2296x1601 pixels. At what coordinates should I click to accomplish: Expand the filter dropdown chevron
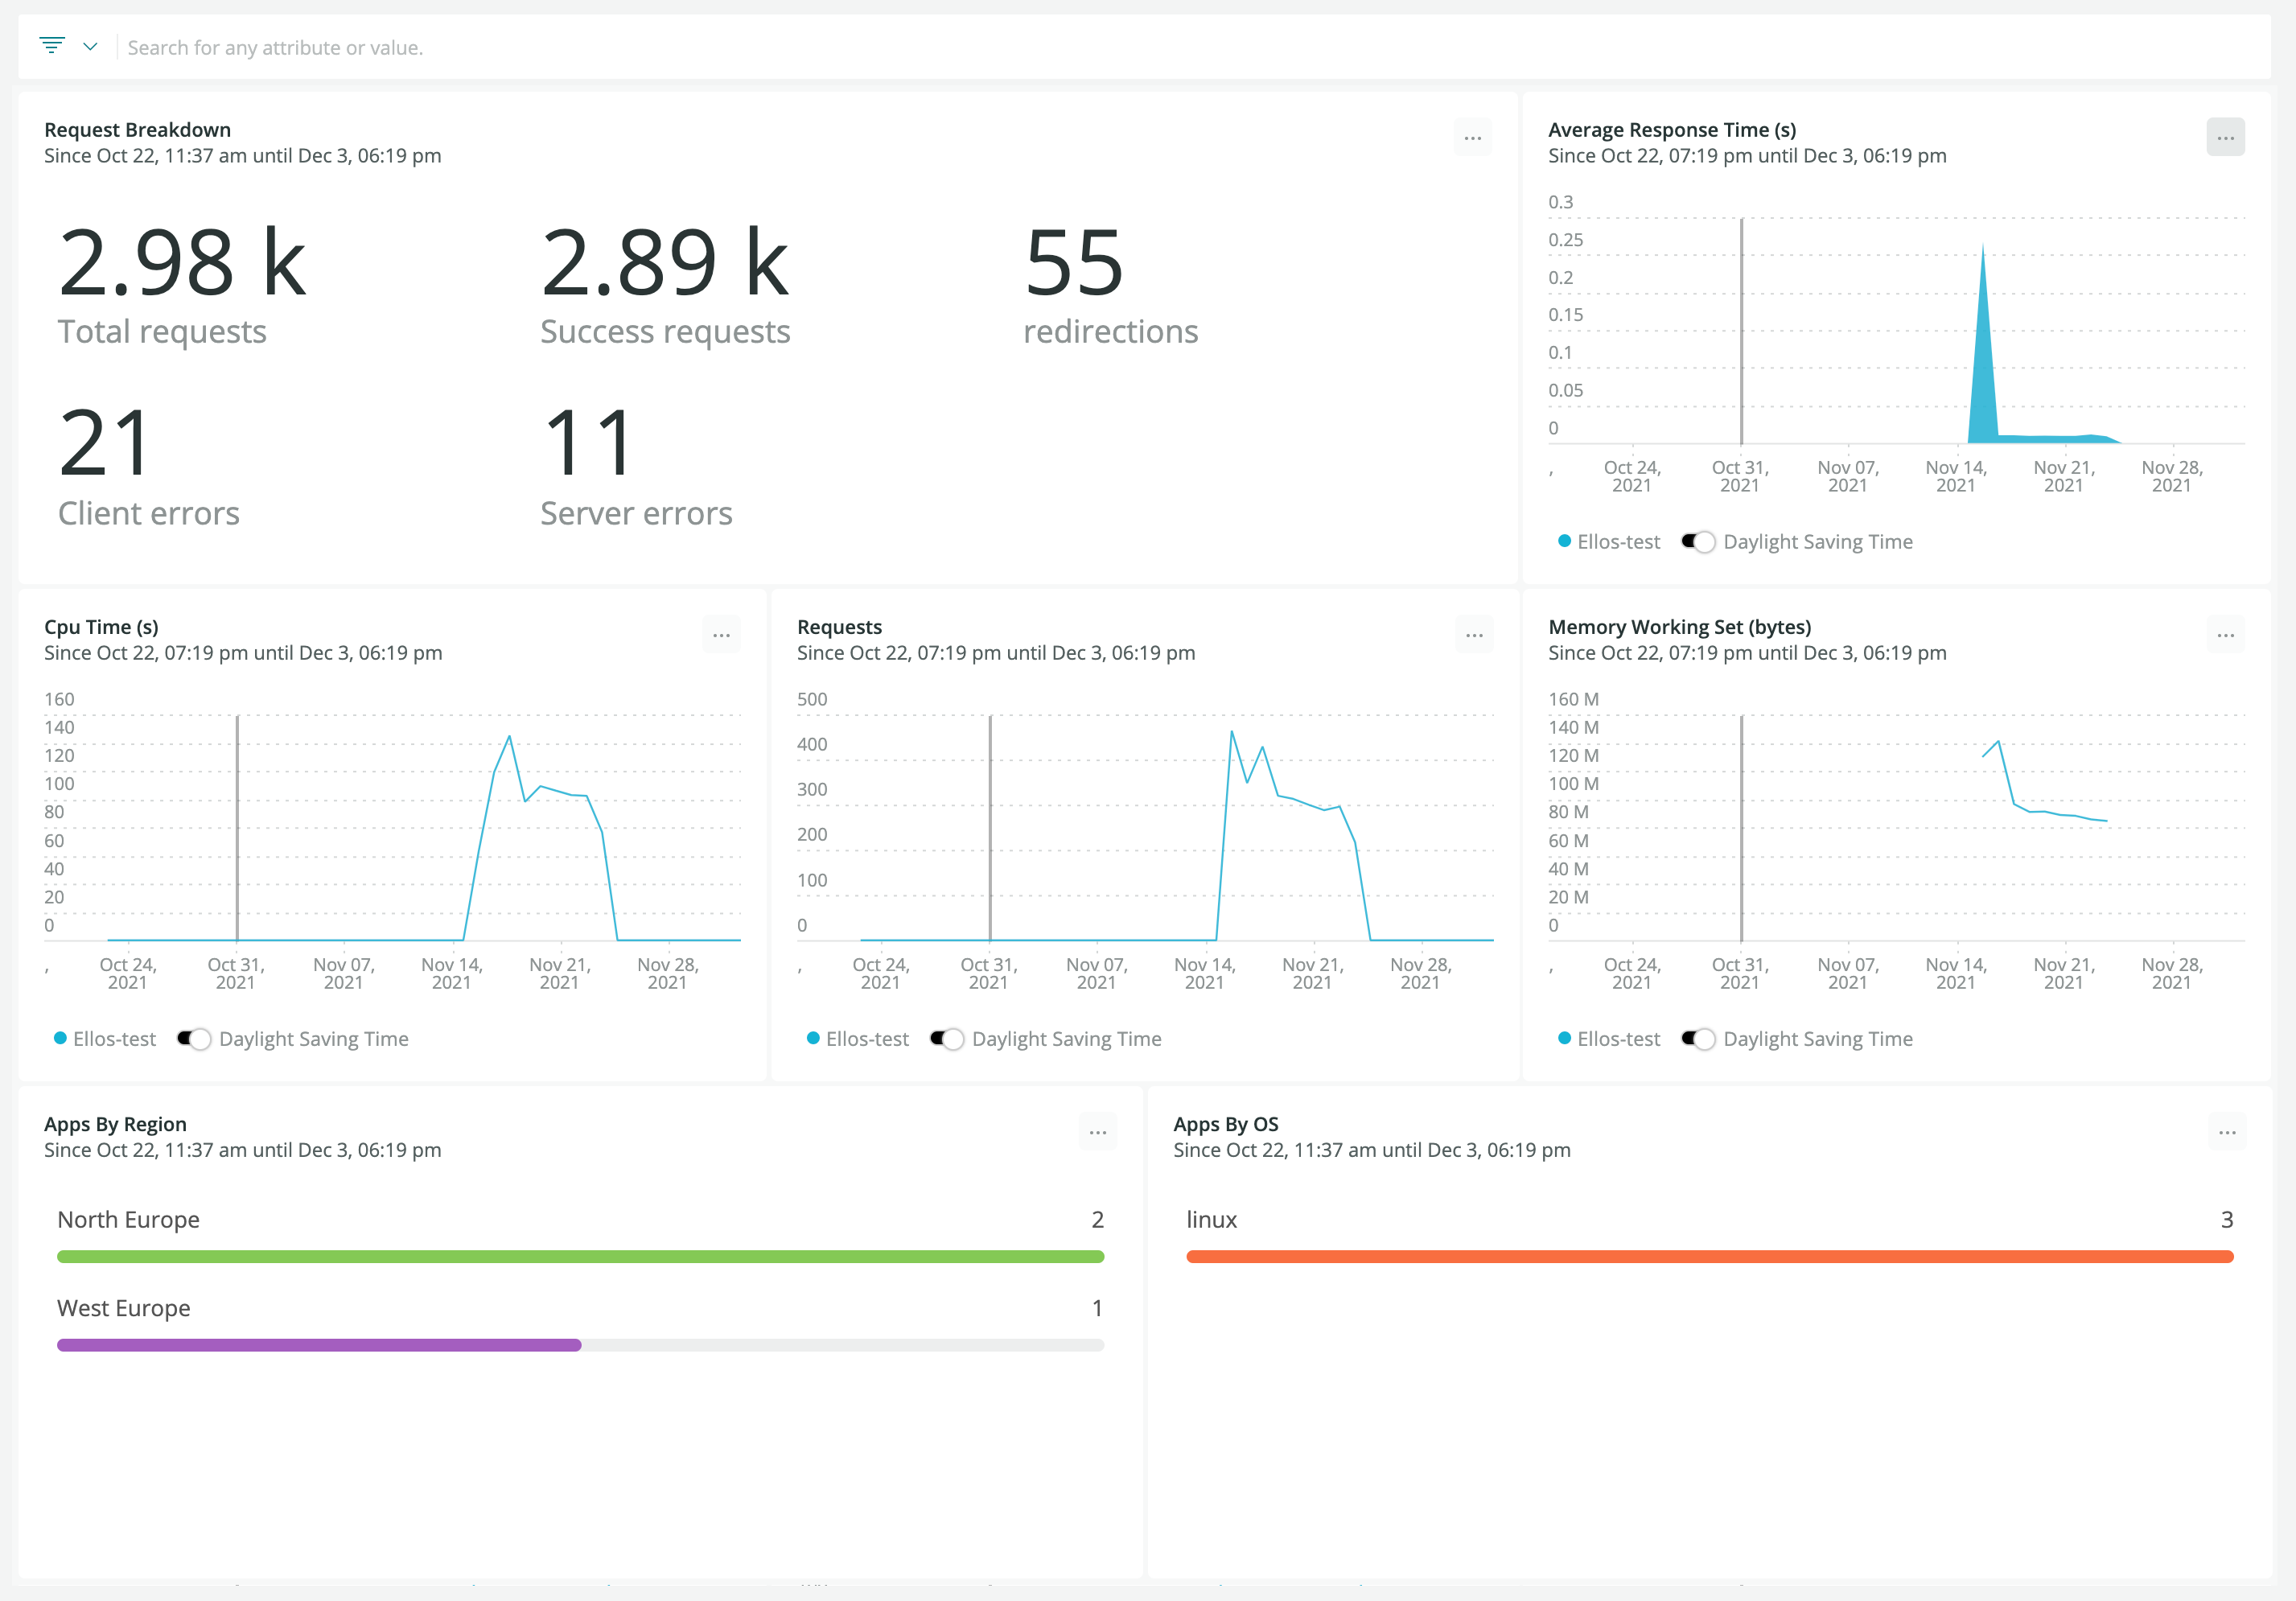90,46
